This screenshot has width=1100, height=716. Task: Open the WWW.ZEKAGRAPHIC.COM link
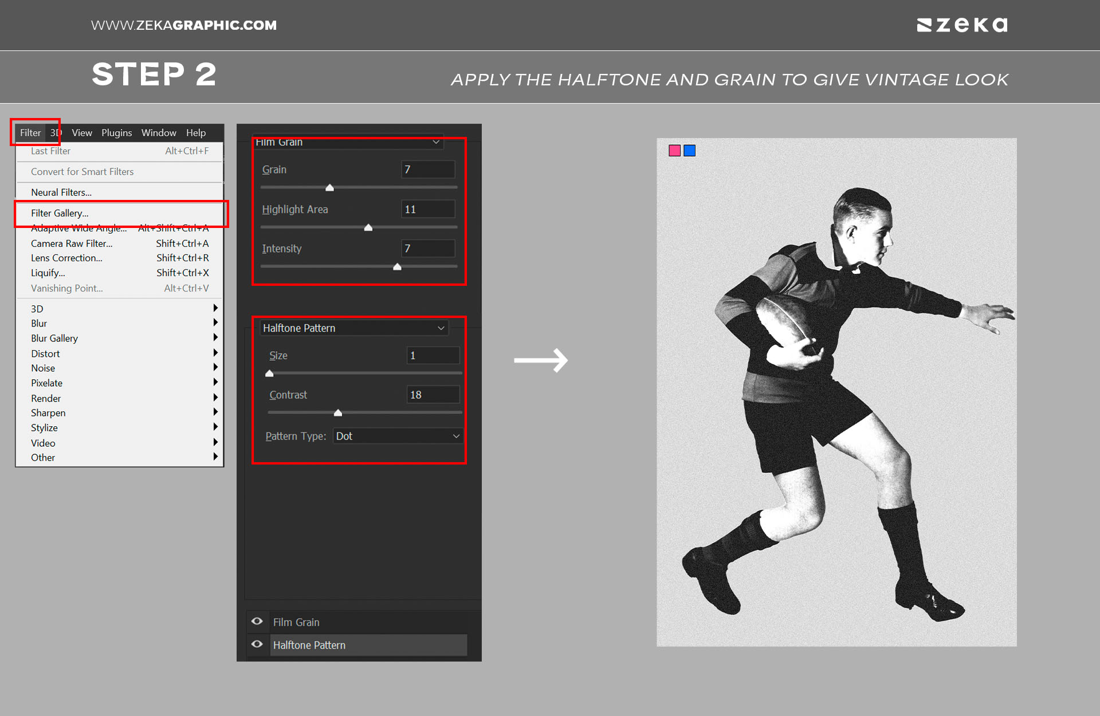point(184,25)
